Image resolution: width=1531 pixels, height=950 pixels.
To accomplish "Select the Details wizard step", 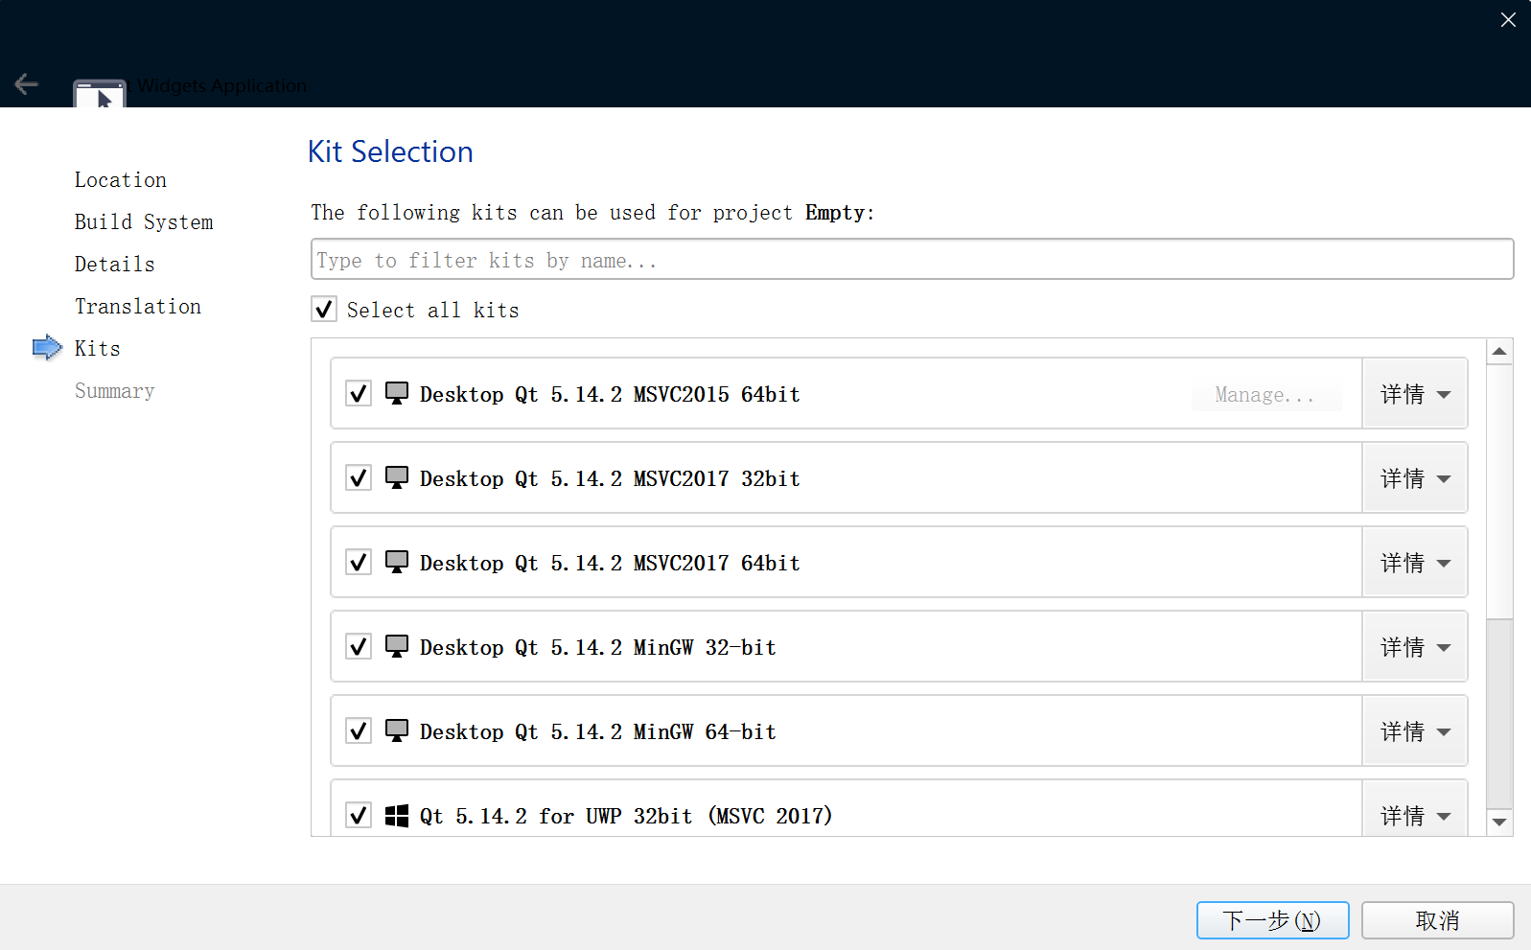I will pos(115,265).
